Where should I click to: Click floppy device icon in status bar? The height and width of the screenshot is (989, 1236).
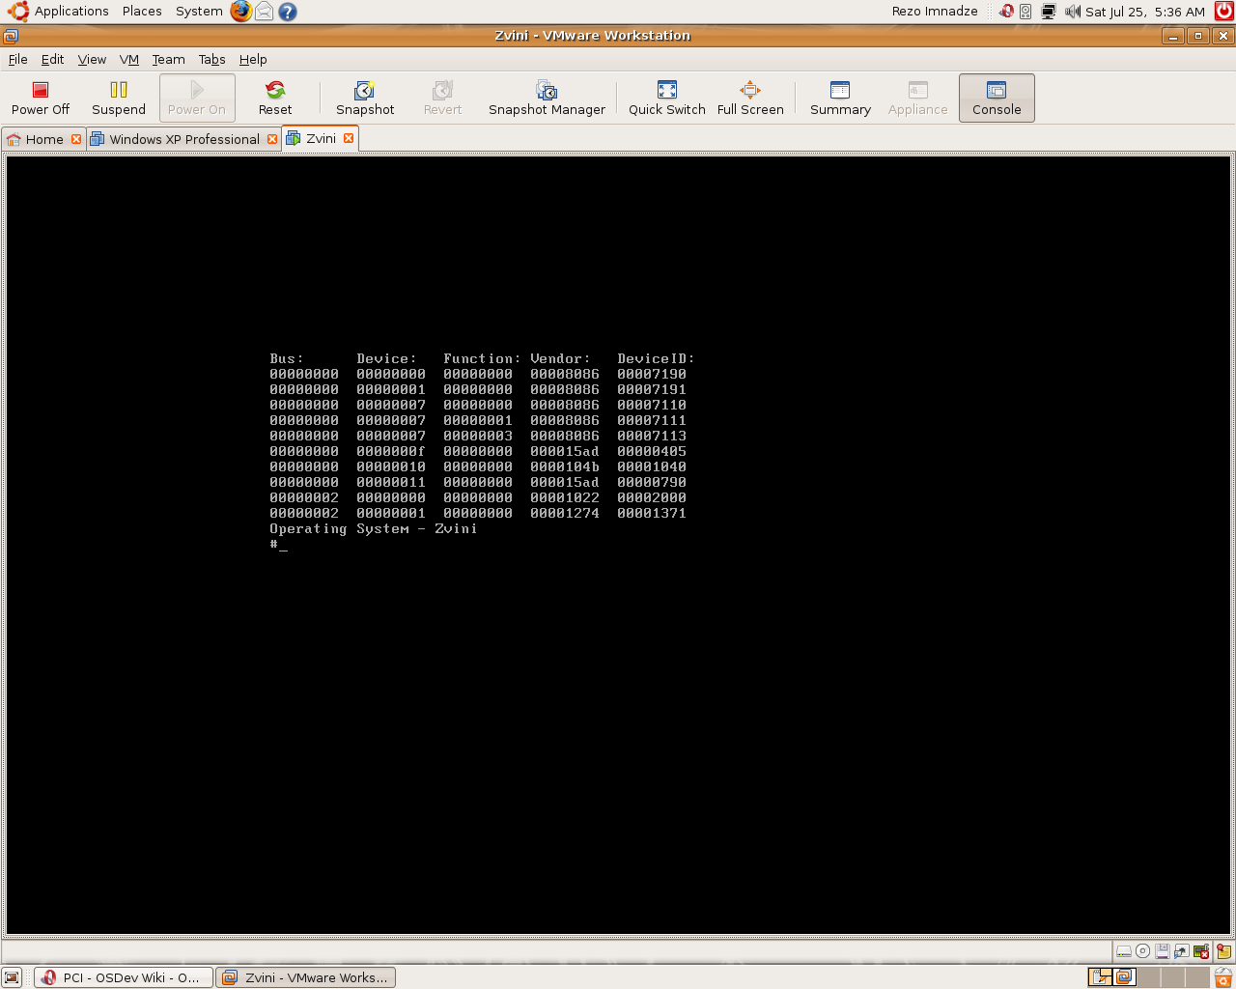pos(1163,951)
